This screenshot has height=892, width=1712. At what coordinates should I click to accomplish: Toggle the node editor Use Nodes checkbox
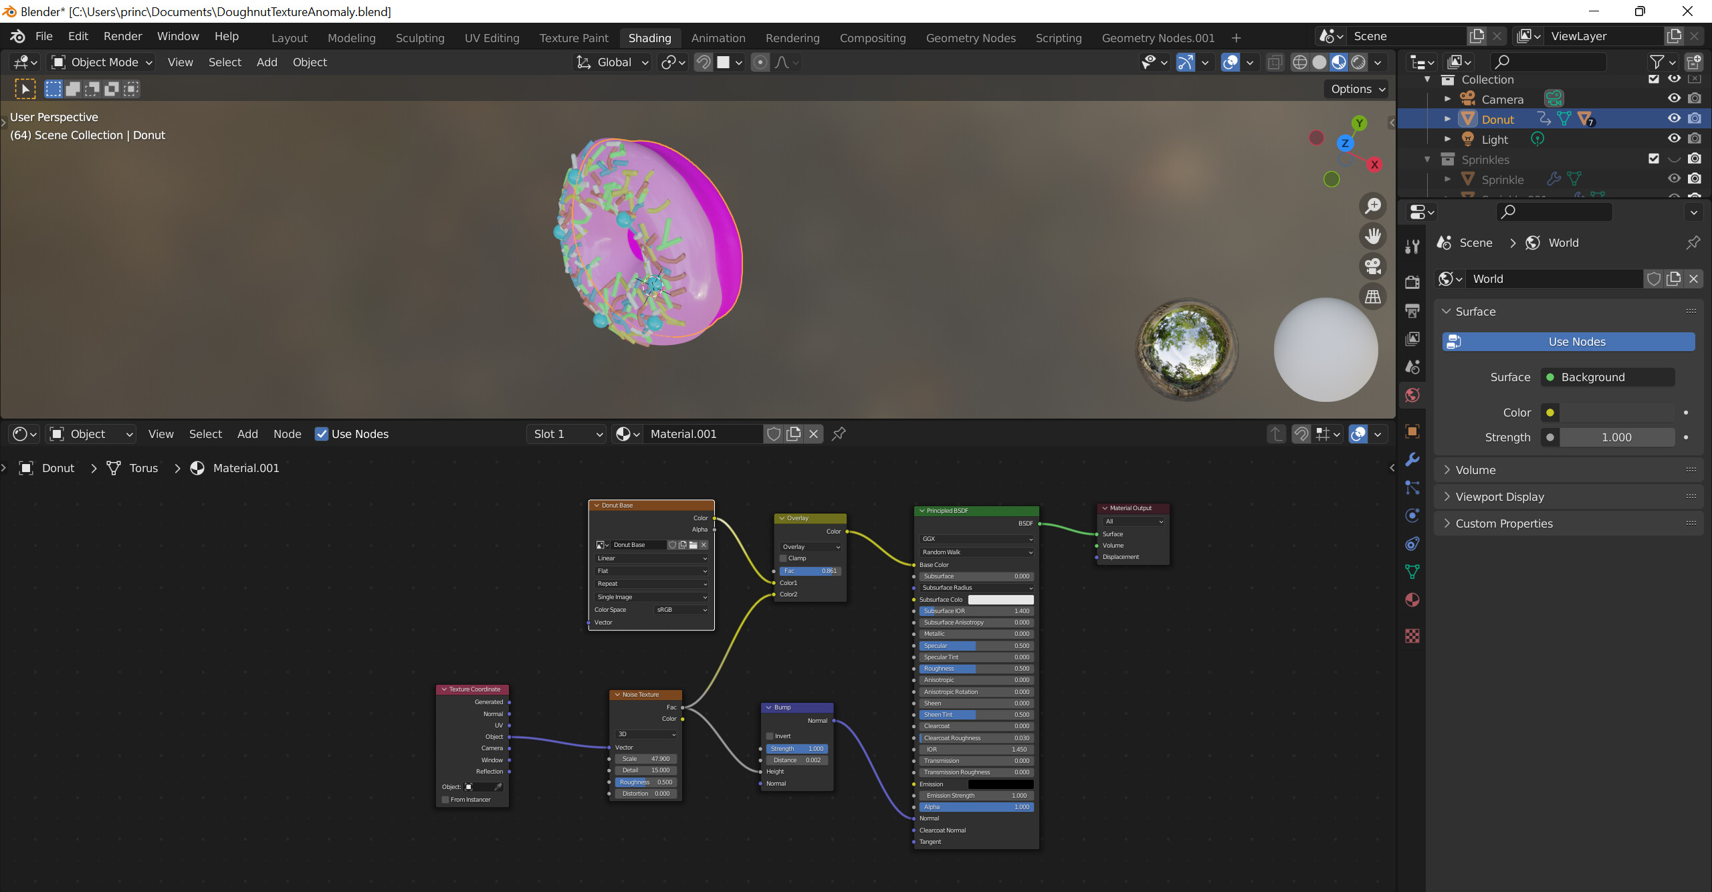click(x=322, y=434)
